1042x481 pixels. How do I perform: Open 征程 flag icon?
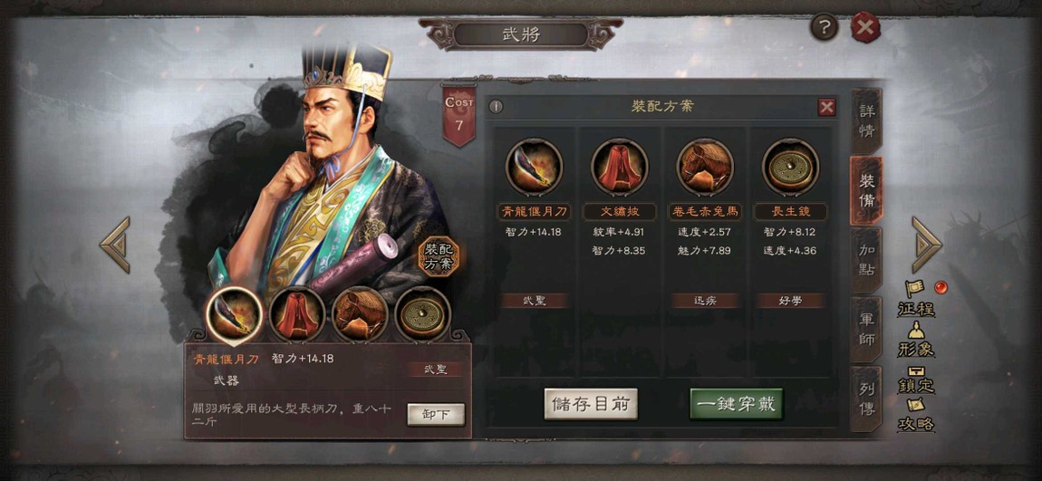pos(916,299)
